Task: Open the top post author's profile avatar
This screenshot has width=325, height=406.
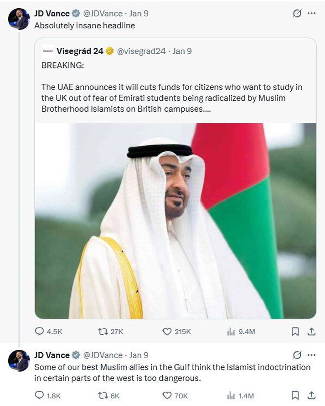Action: (x=19, y=19)
